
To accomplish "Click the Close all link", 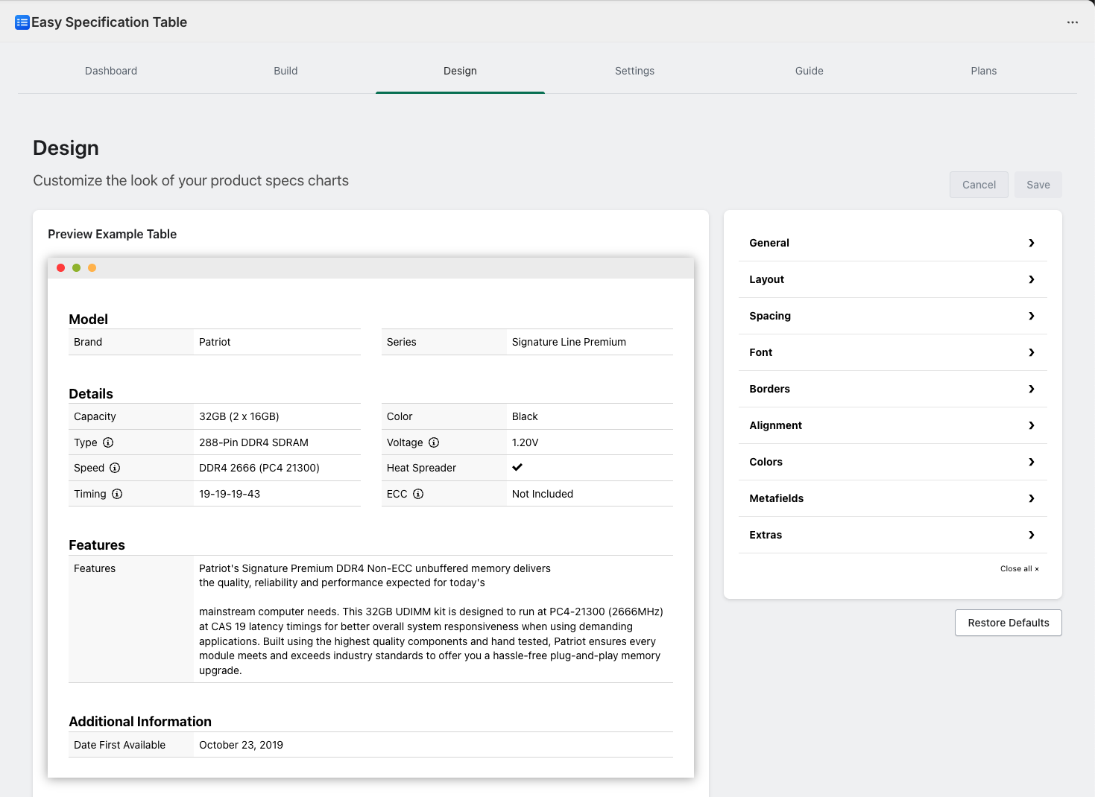I will 1019,568.
